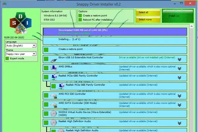
Task: Uncheck the nested Realtek PCIe GBE Family Controller
Action: (x=53, y=86)
